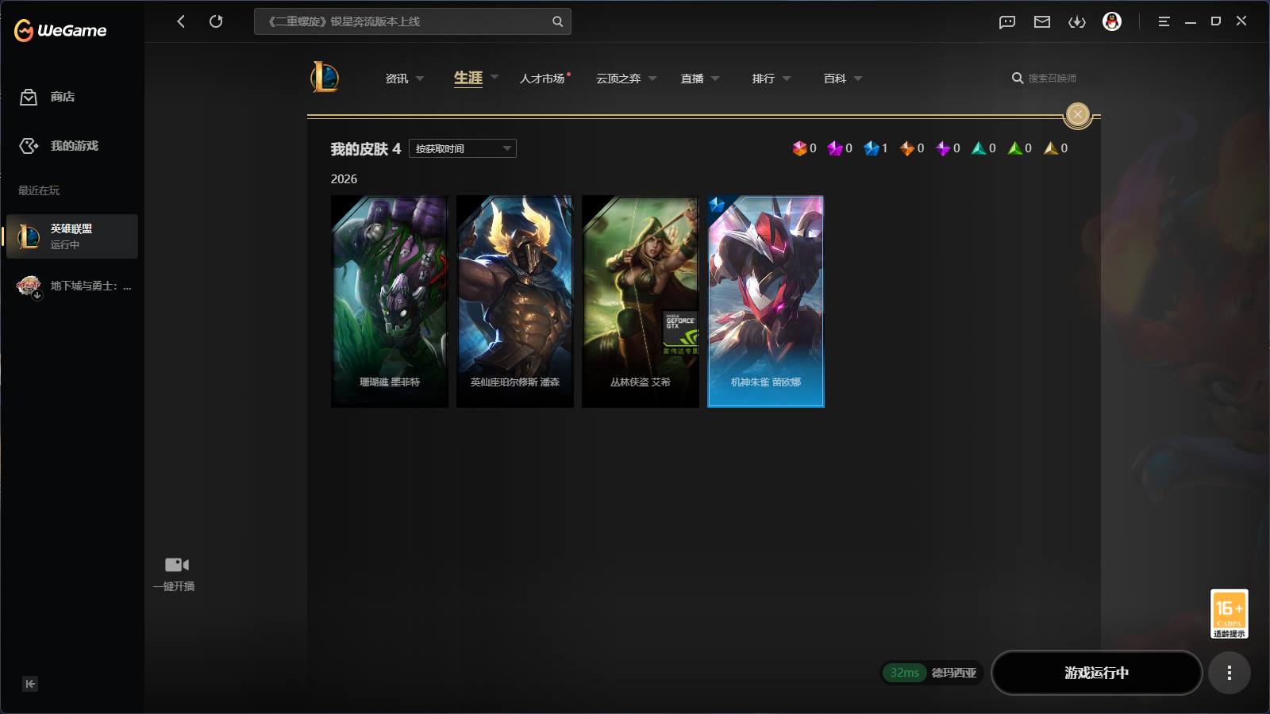
Task: Click the 2026 year label
Action: click(x=344, y=179)
